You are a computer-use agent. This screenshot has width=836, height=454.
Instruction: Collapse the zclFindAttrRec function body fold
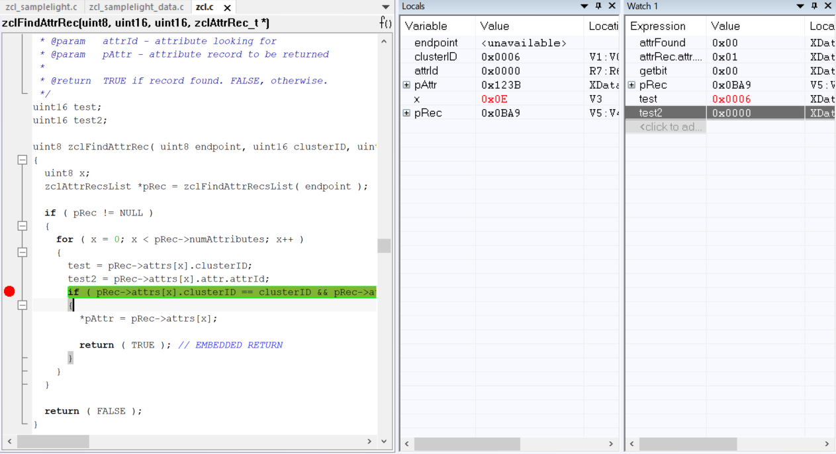coord(22,160)
